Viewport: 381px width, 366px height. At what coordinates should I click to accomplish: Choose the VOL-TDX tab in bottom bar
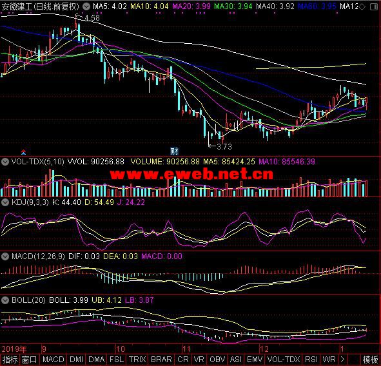tap(284, 360)
